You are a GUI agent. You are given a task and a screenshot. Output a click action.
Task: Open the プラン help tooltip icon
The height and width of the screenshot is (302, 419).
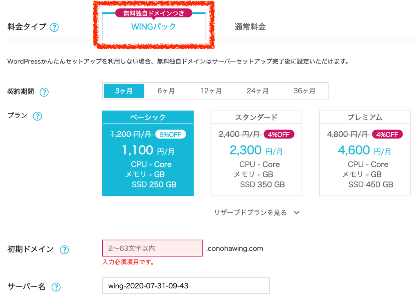[37, 116]
